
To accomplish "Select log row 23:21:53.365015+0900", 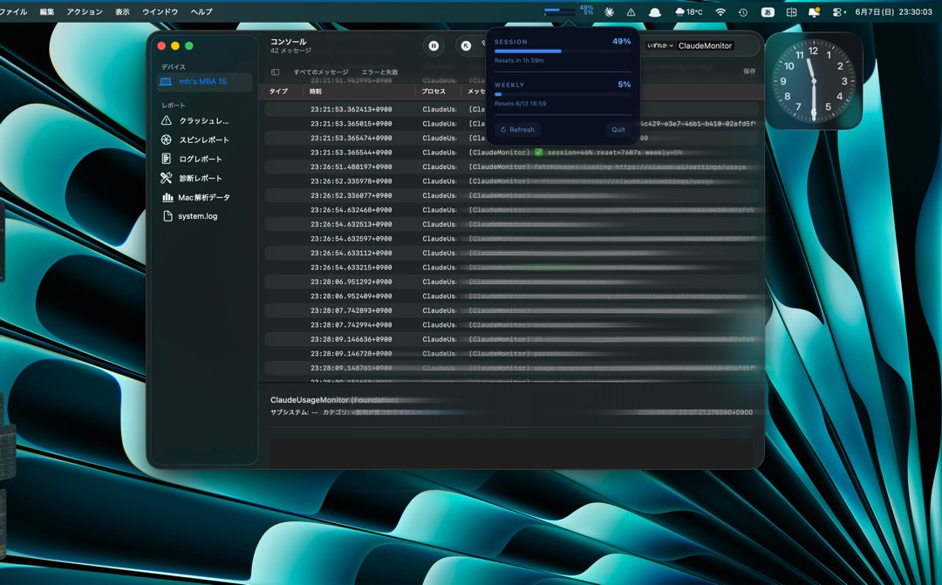I will point(511,124).
